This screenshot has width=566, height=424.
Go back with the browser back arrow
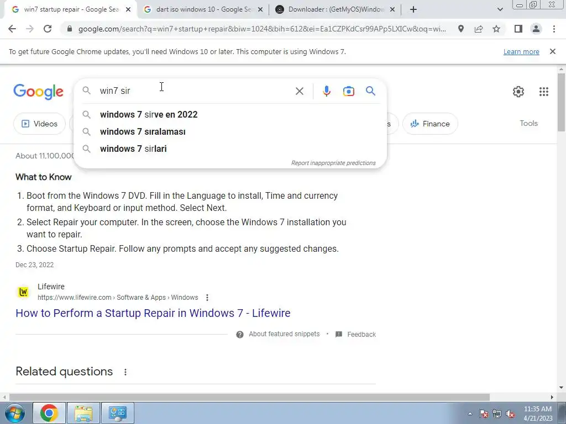coord(12,29)
